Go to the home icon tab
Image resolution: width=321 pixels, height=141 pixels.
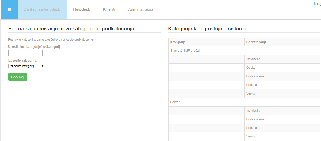tap(9, 9)
